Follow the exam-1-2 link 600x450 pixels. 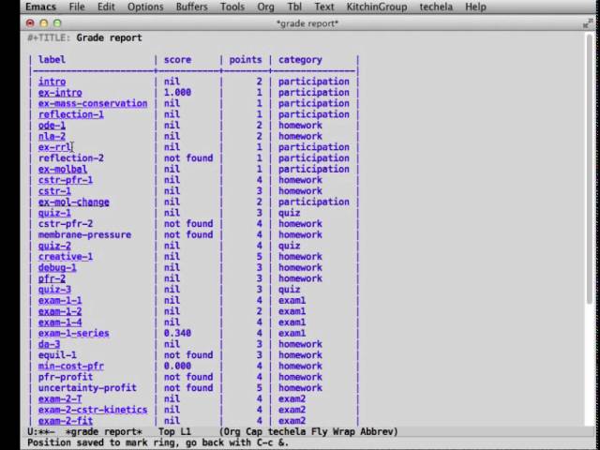pos(60,311)
